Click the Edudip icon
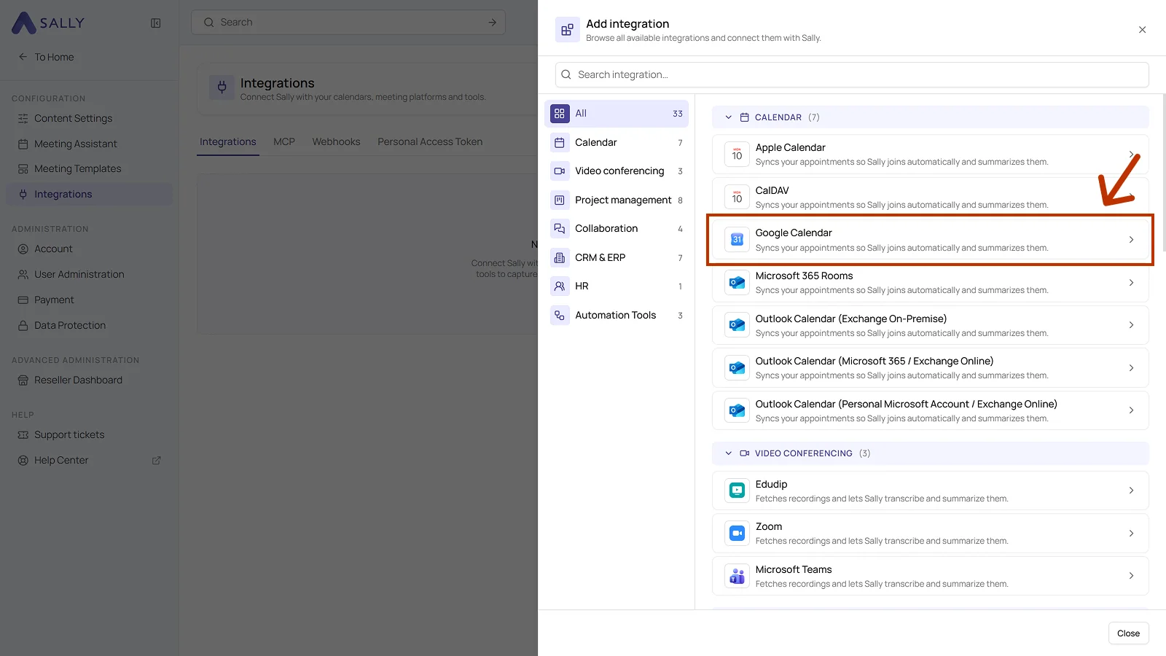 (x=737, y=491)
